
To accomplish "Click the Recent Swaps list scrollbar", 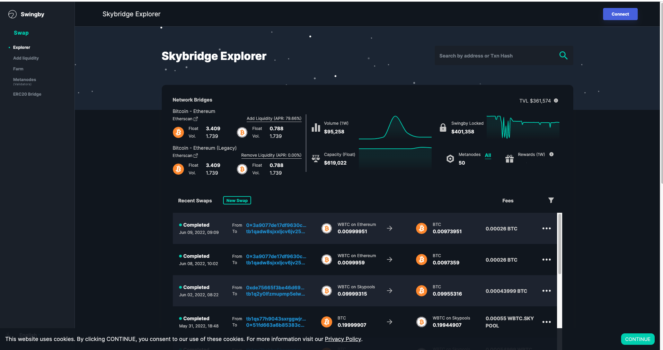I will [x=560, y=243].
